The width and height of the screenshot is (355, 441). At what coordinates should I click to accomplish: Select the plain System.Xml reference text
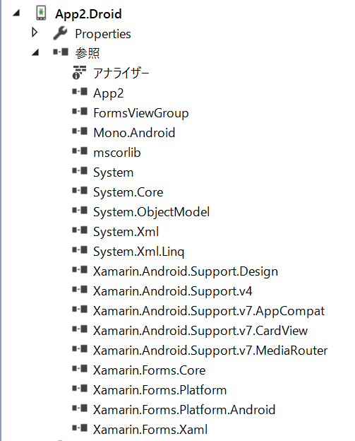(x=126, y=232)
